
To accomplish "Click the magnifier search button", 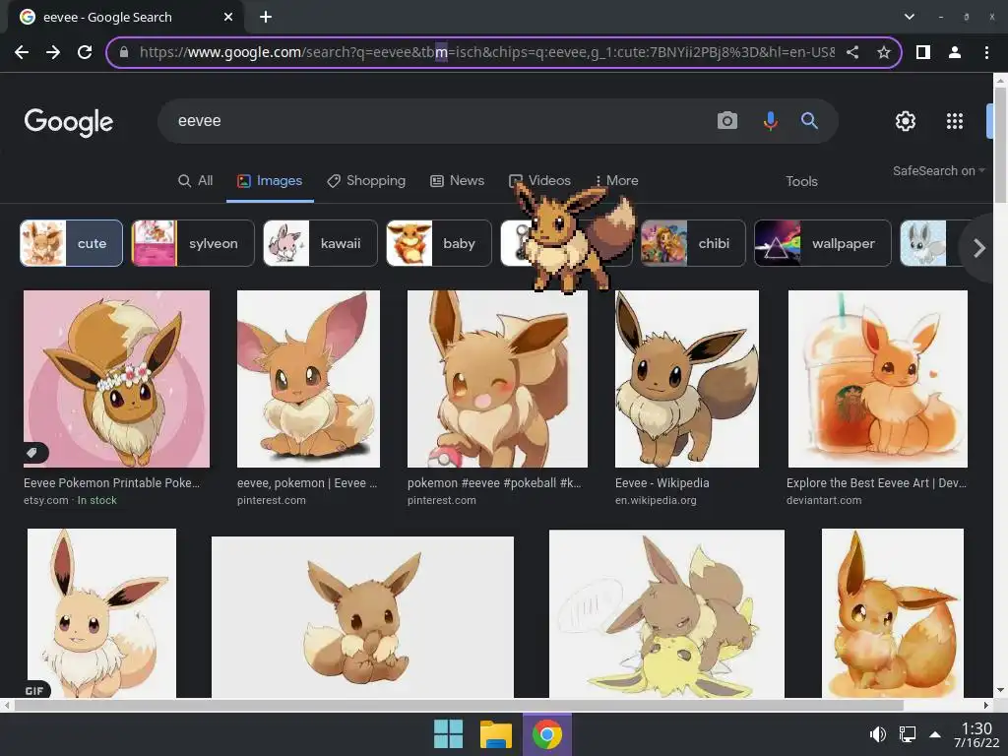I will (809, 120).
